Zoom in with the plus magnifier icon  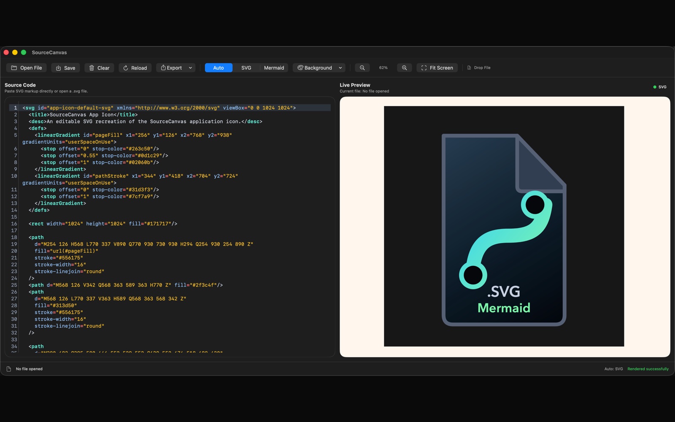(404, 68)
